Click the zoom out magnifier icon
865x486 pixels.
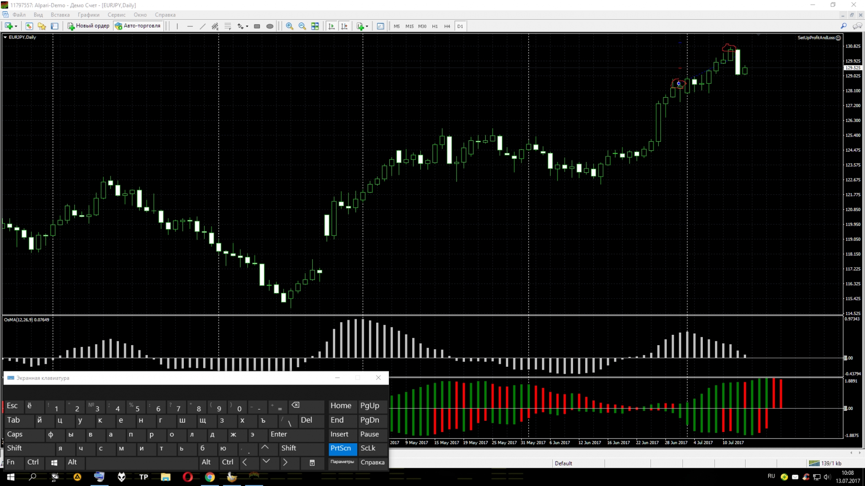[x=302, y=26]
